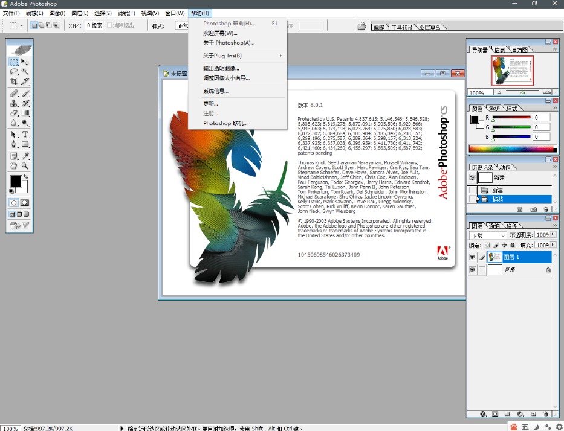The image size is (564, 431).
Task: Open the 不透明度 opacity arrow flyout
Action: [553, 234]
